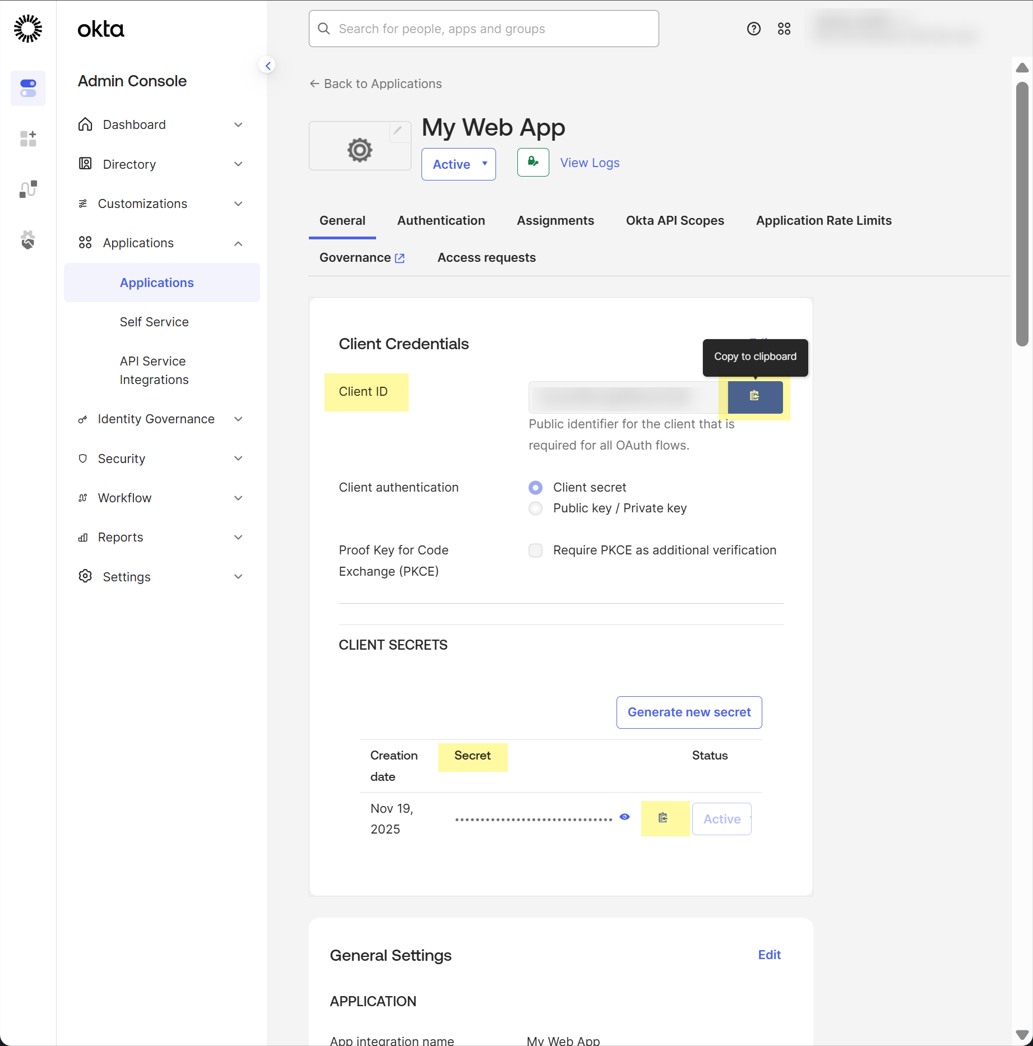This screenshot has width=1033, height=1046.
Task: Open the apps grid icon in header
Action: (x=784, y=29)
